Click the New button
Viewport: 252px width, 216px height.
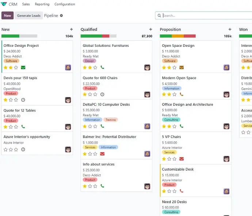click(8, 15)
